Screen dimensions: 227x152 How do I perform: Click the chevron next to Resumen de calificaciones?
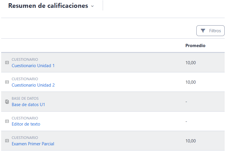(x=92, y=6)
